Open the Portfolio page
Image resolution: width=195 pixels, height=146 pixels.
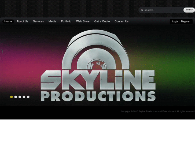pos(66,21)
